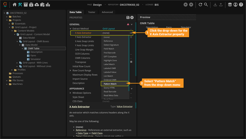The height and width of the screenshot is (139, 246).
Task: Expand the Profiles folder
Action: [x=12, y=70]
